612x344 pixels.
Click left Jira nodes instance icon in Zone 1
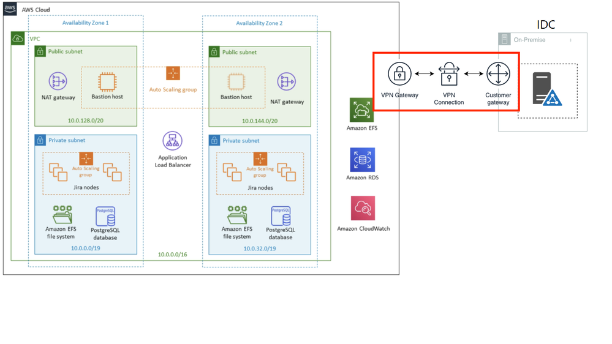[58, 173]
